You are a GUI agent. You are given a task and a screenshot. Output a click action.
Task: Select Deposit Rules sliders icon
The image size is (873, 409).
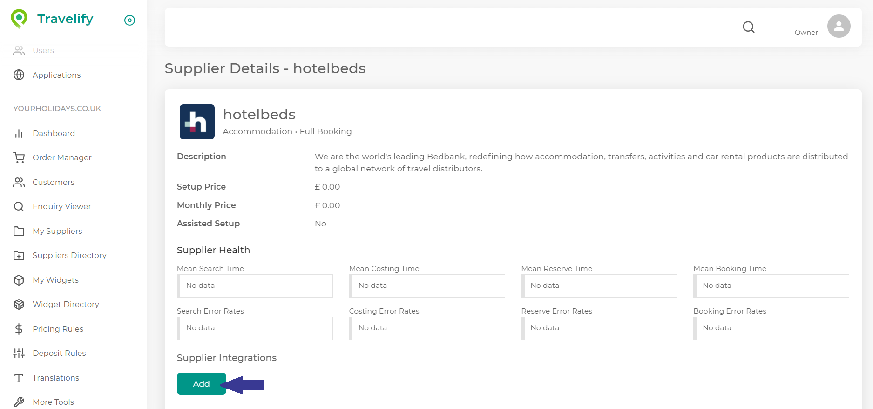(x=19, y=354)
